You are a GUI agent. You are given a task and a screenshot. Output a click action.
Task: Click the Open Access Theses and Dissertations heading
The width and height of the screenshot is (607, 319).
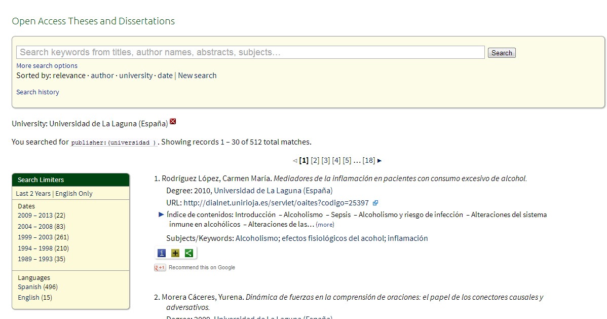pyautogui.click(x=93, y=21)
